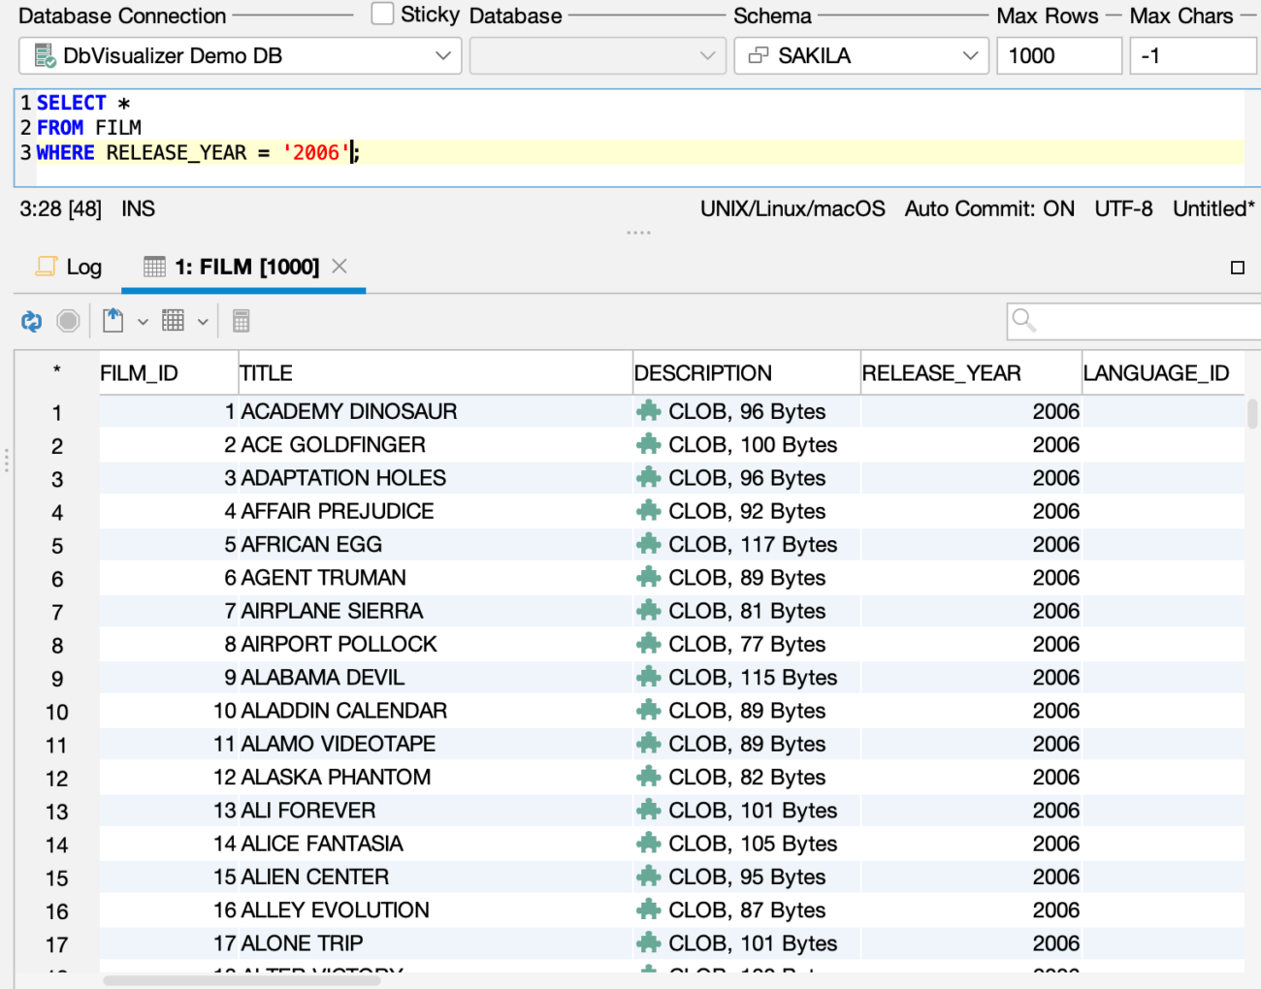The width and height of the screenshot is (1261, 989).
Task: Click the schema icon next to SAKILA
Action: [758, 55]
